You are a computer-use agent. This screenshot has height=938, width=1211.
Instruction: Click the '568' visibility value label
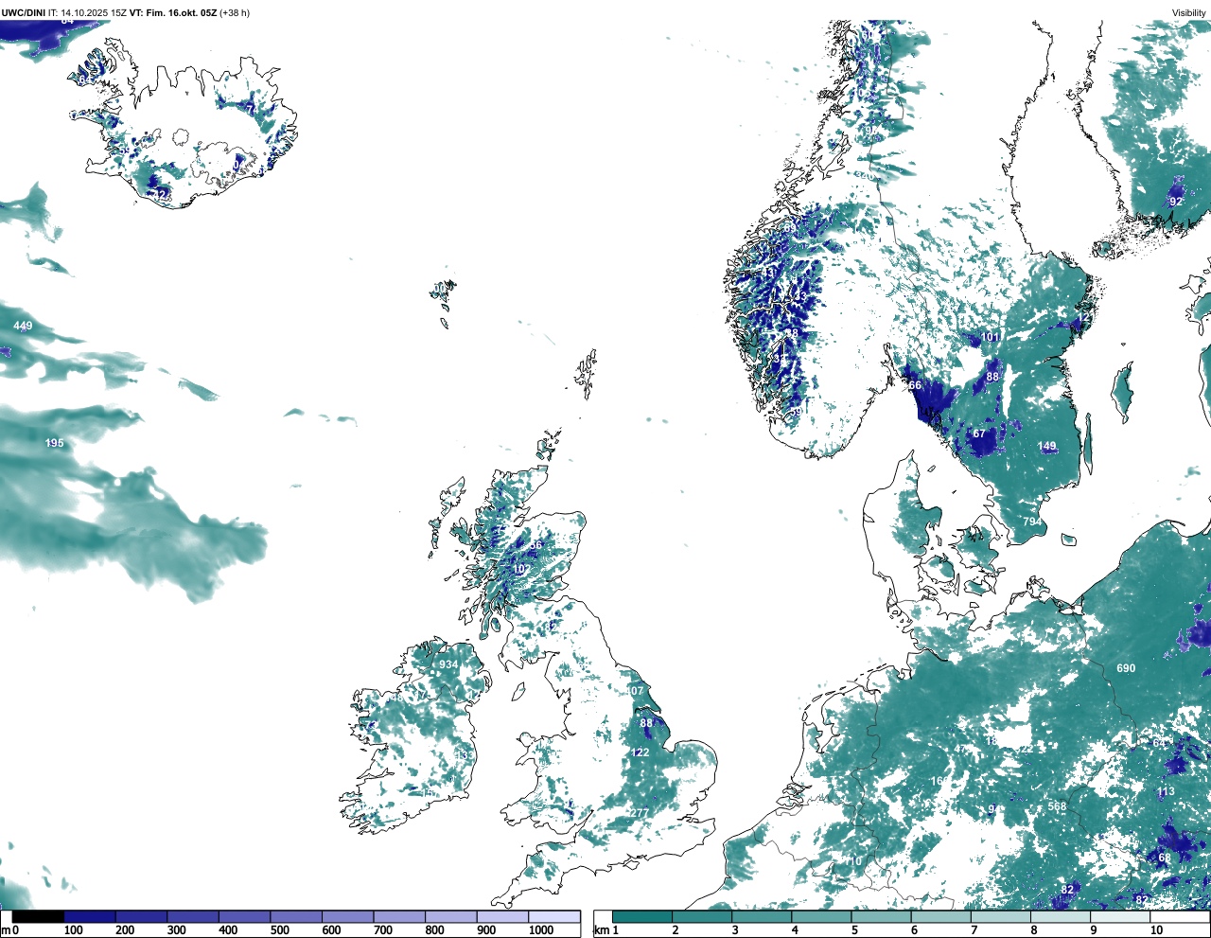point(1057,807)
